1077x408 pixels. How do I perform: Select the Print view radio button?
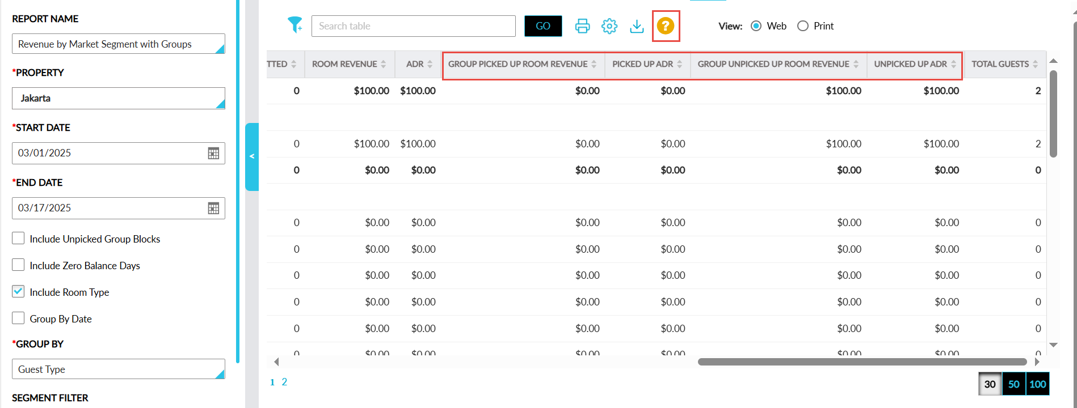(x=803, y=26)
